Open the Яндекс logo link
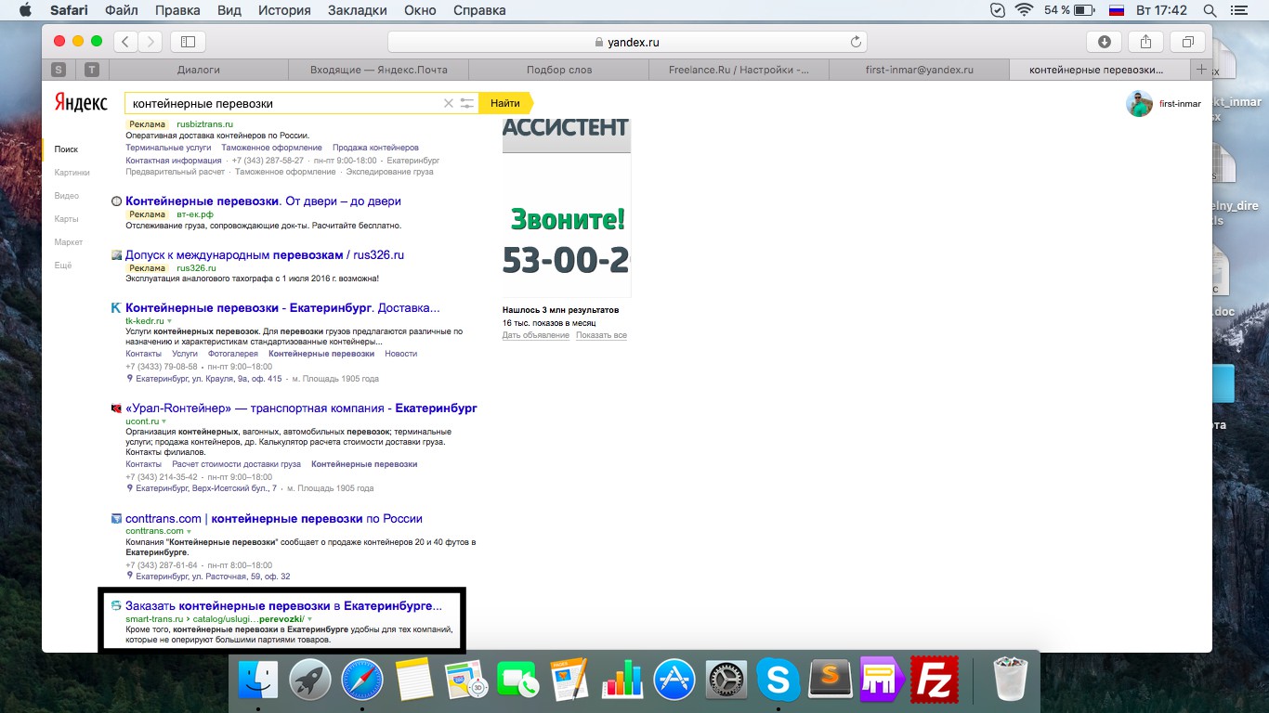The height and width of the screenshot is (713, 1269). click(x=80, y=103)
